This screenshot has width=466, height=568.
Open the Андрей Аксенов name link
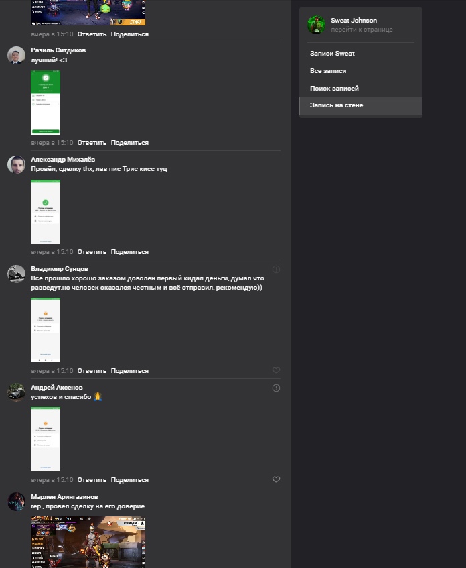pyautogui.click(x=56, y=388)
